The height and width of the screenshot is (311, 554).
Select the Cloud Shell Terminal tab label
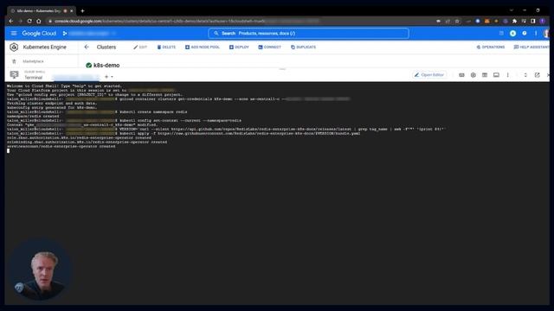33,77
